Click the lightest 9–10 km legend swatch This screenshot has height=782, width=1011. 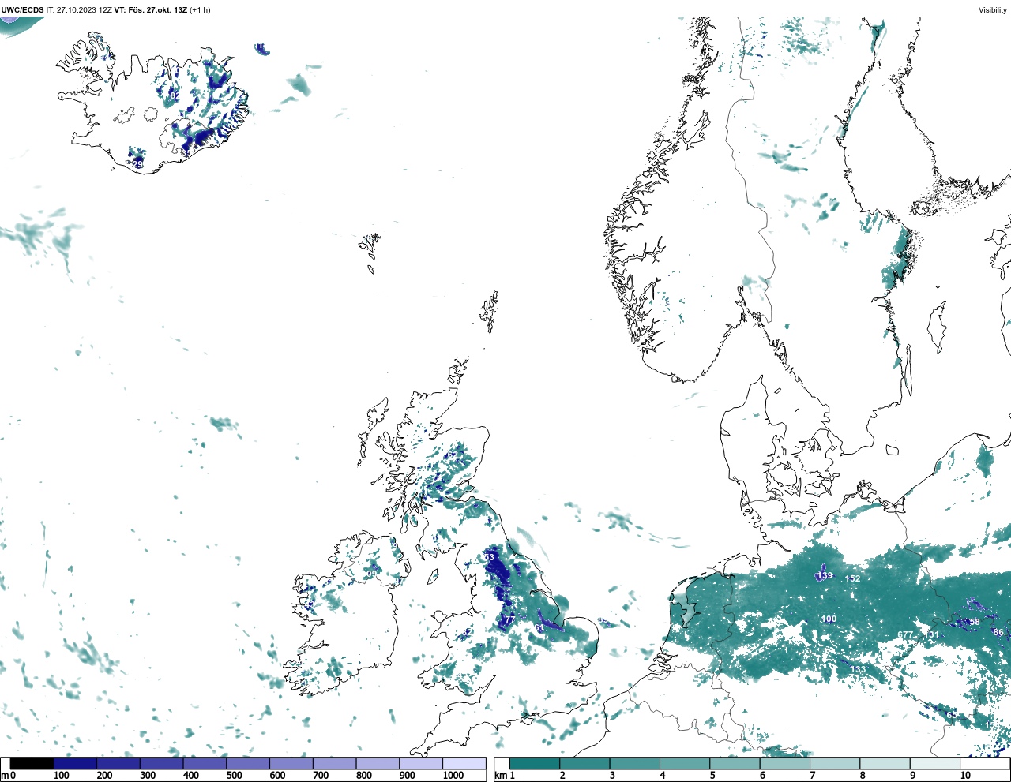click(935, 764)
